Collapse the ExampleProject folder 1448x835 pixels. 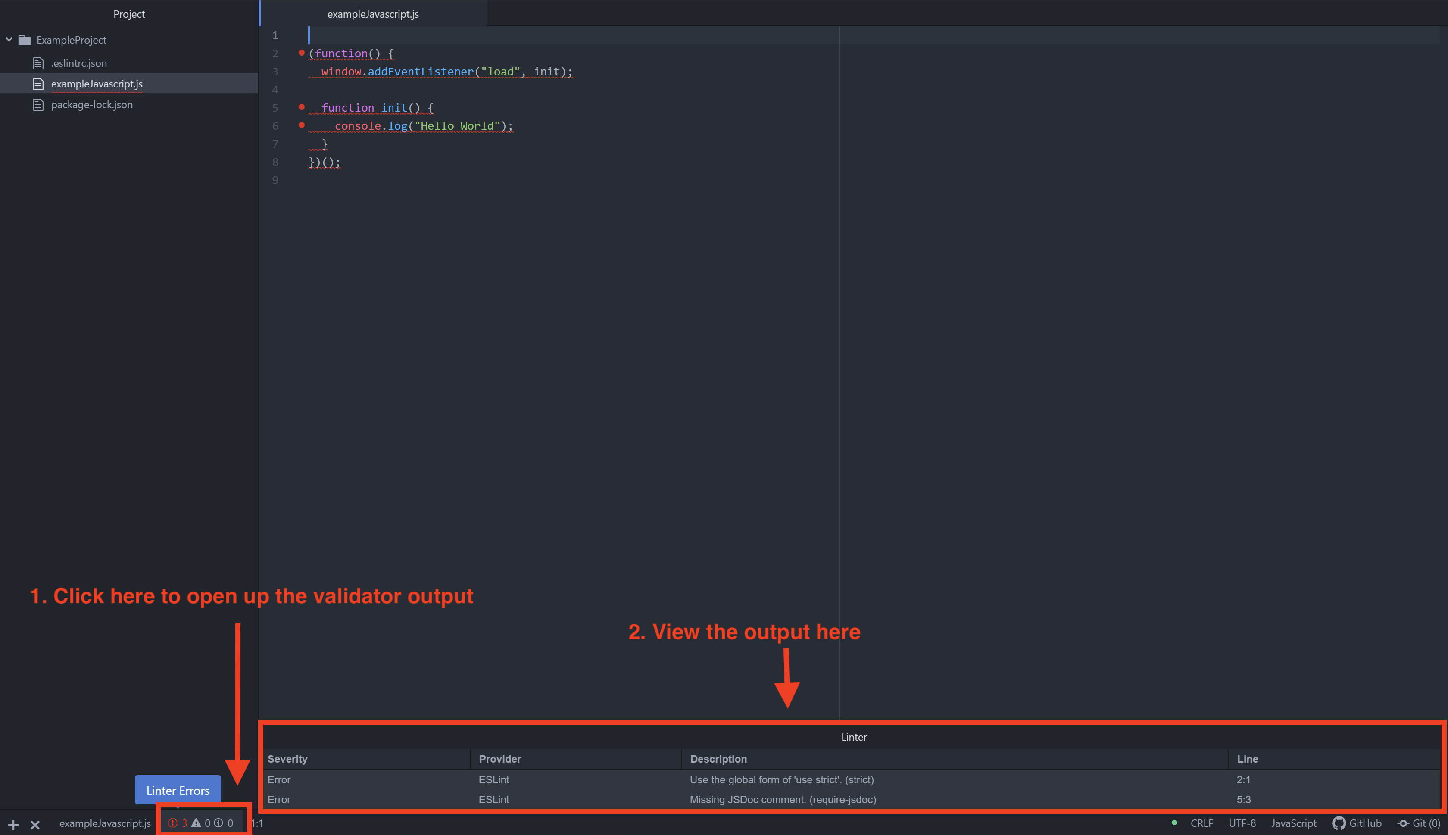pos(9,39)
